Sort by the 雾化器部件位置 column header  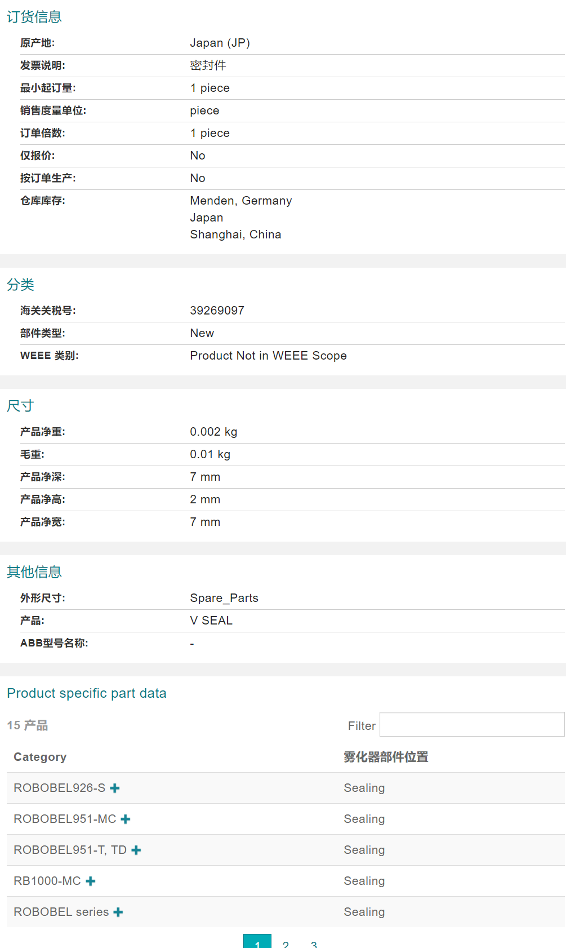tap(385, 757)
